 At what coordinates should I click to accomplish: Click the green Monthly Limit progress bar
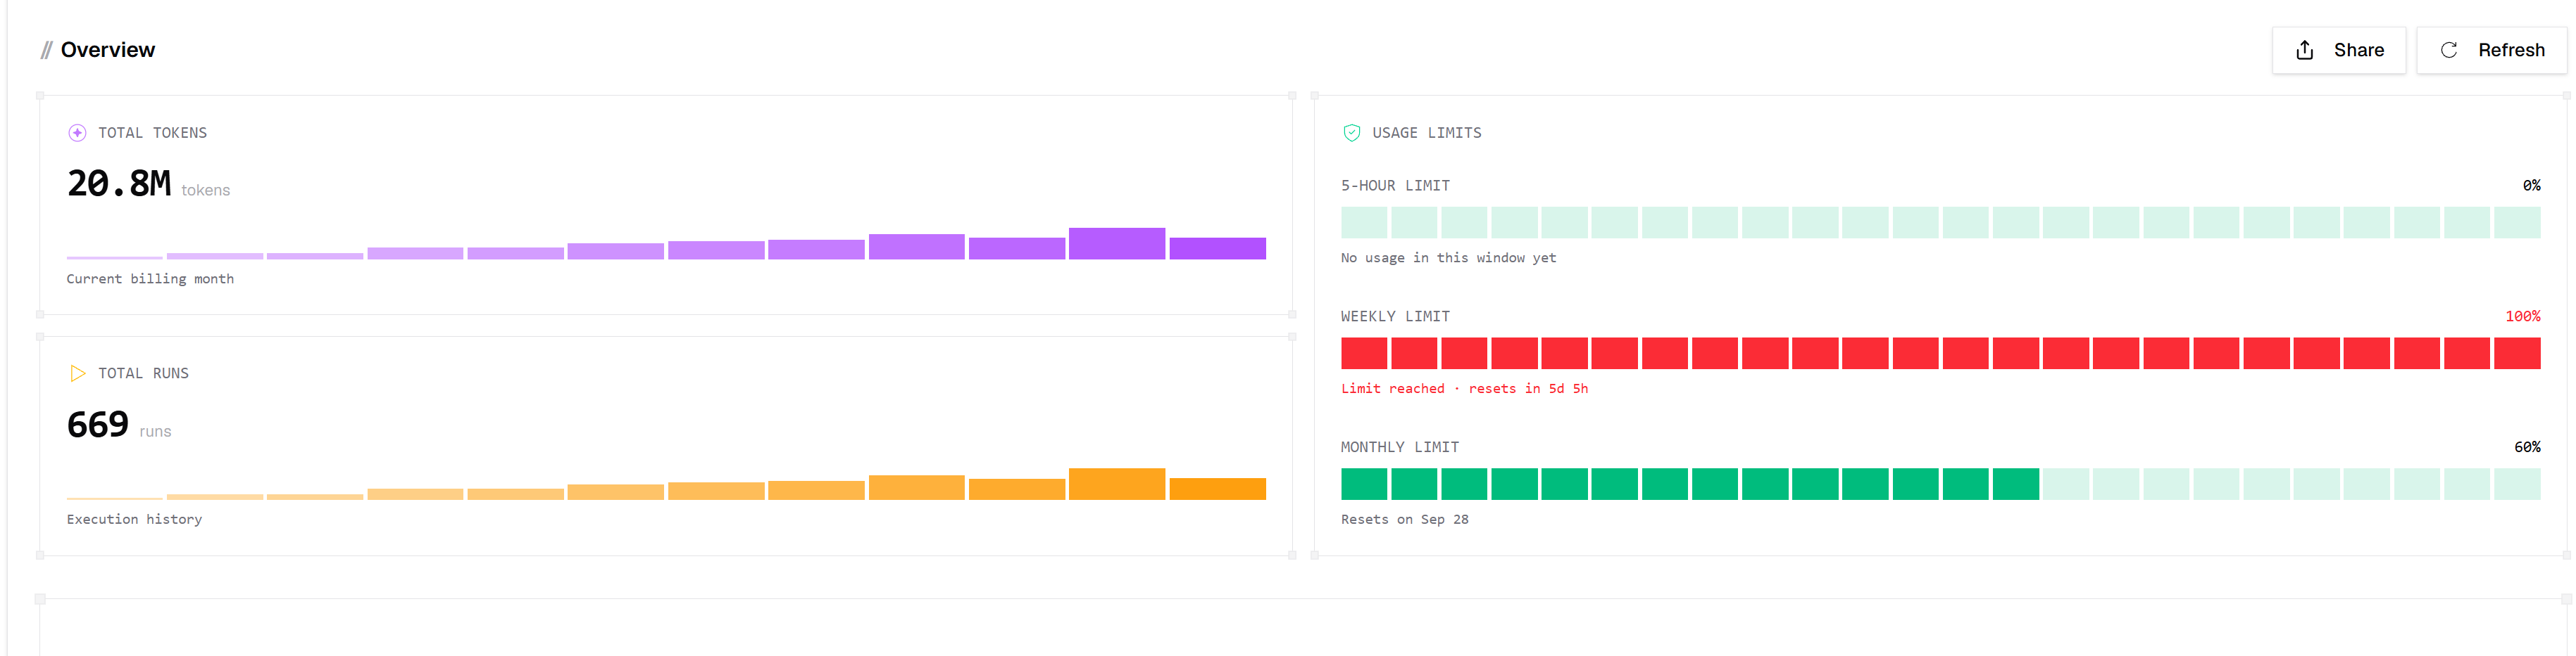click(x=1940, y=484)
